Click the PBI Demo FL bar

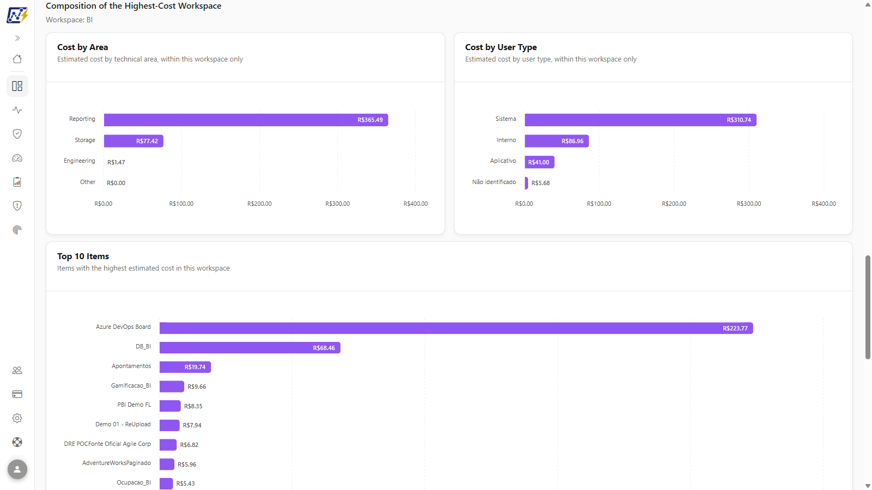[x=170, y=406]
